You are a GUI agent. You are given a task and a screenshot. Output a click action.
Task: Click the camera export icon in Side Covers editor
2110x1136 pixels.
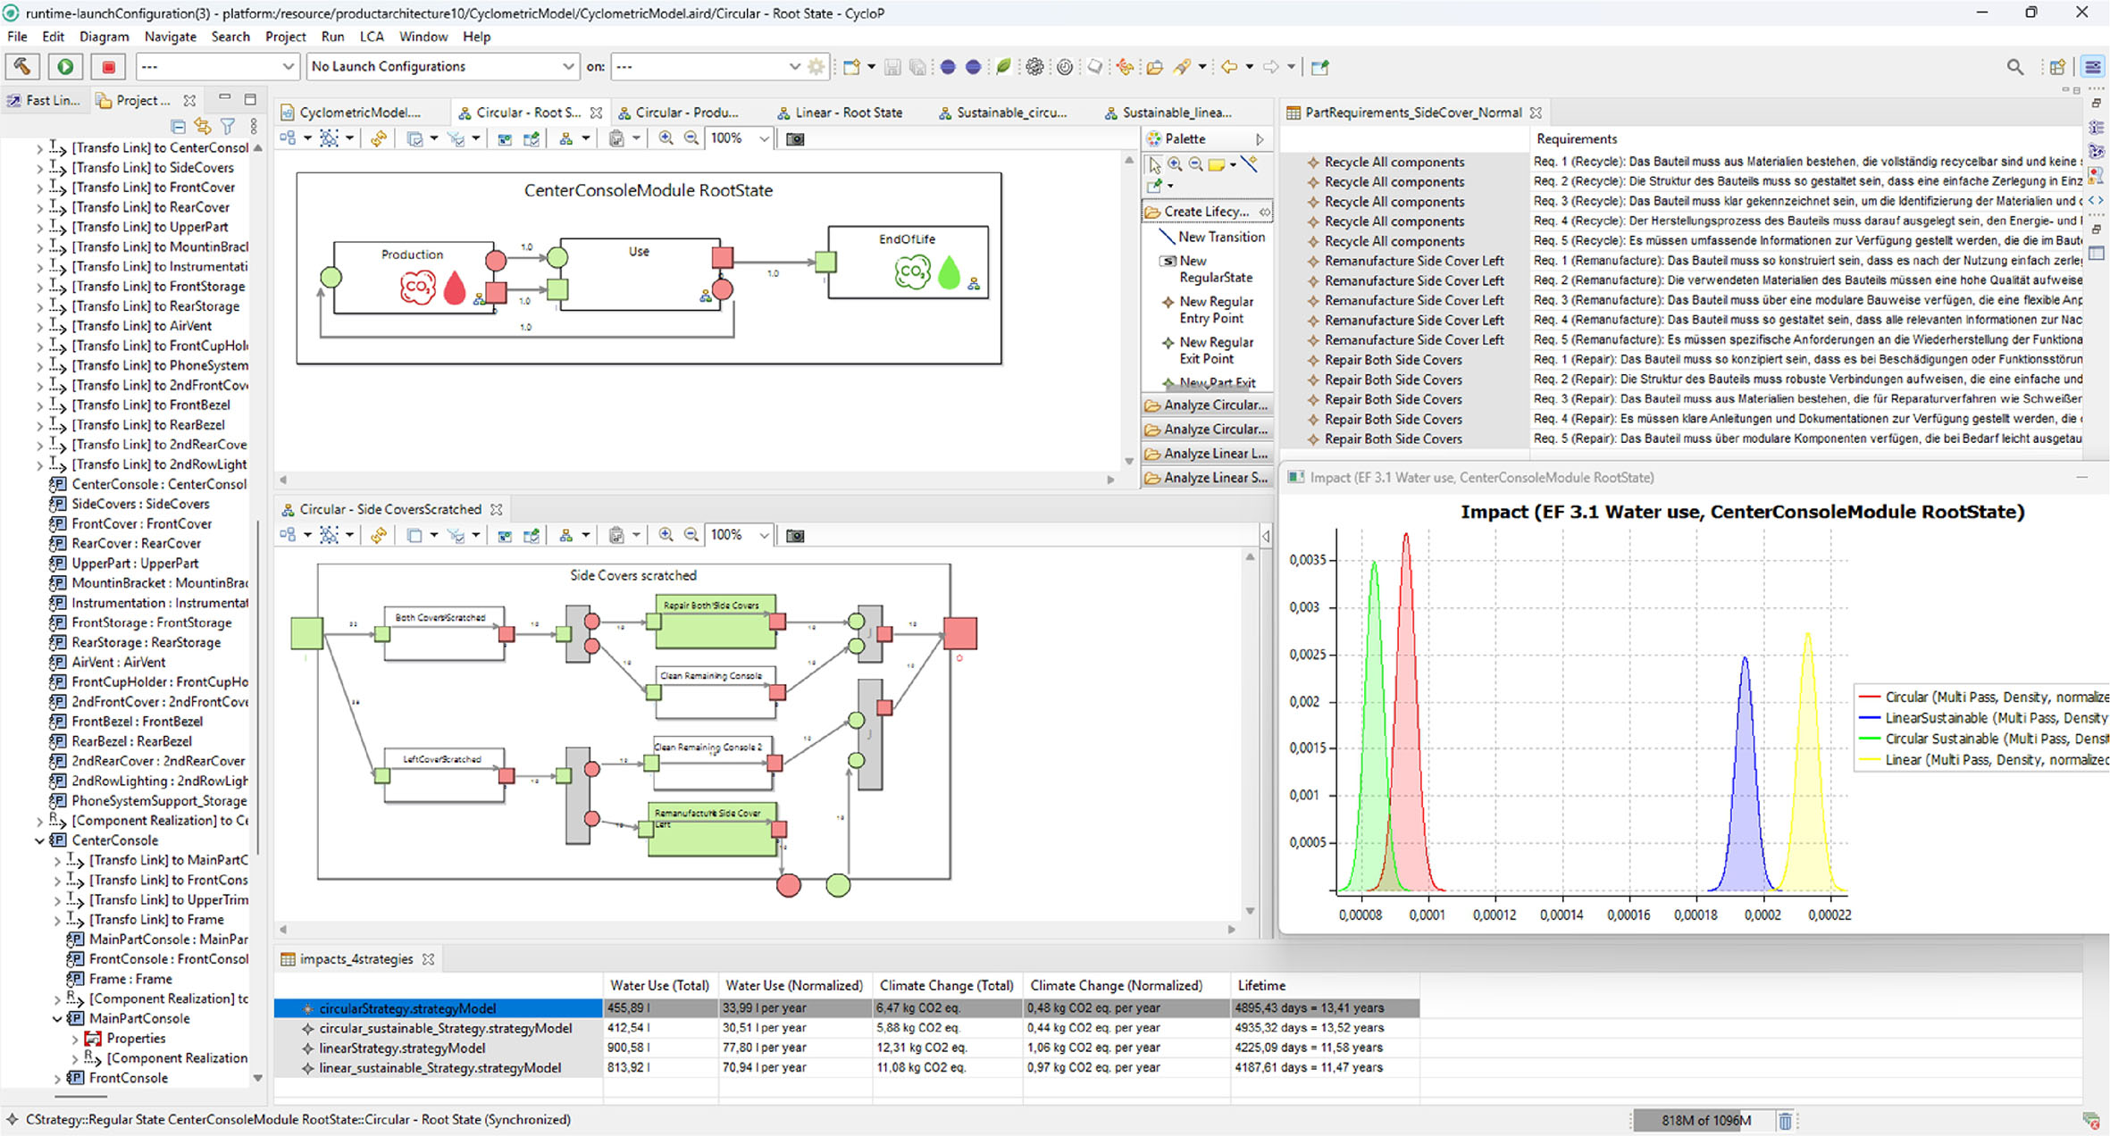794,536
